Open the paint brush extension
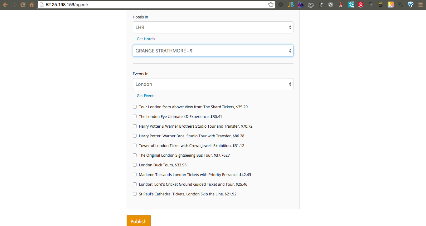 [400, 5]
